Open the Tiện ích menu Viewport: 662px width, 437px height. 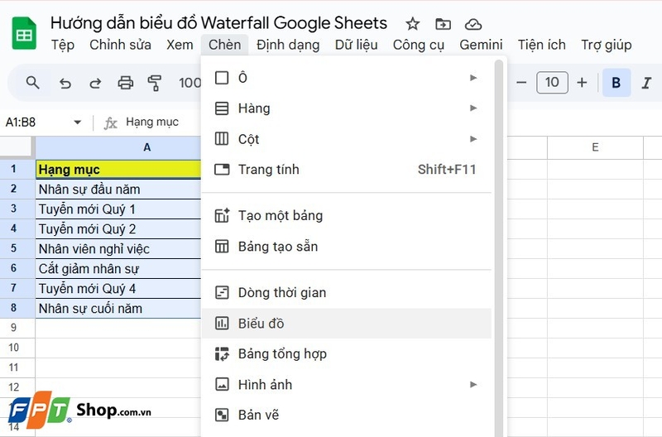click(x=542, y=45)
